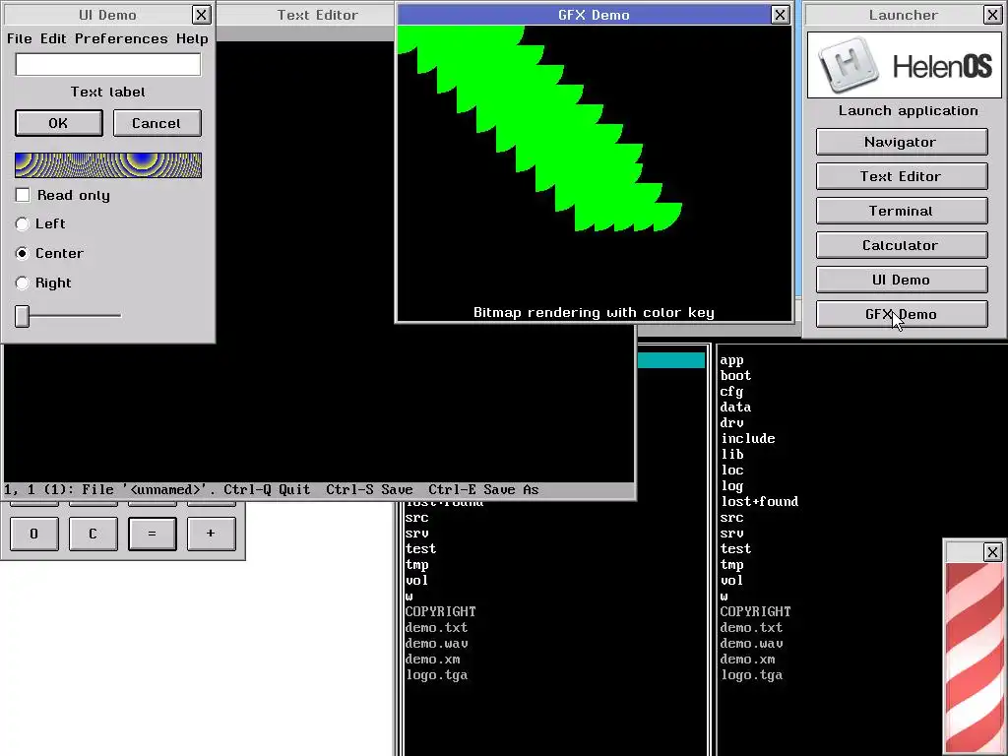This screenshot has width=1008, height=756.
Task: Close the Launcher window
Action: pyautogui.click(x=992, y=15)
